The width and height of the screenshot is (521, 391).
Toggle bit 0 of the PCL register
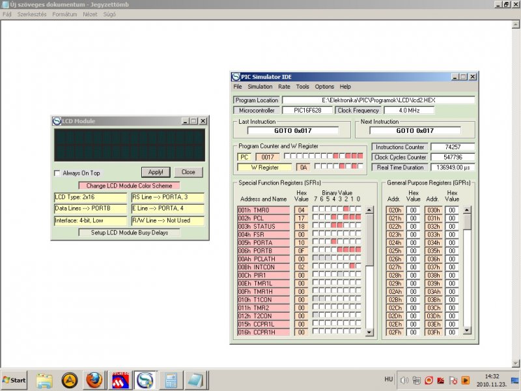pyautogui.click(x=358, y=218)
